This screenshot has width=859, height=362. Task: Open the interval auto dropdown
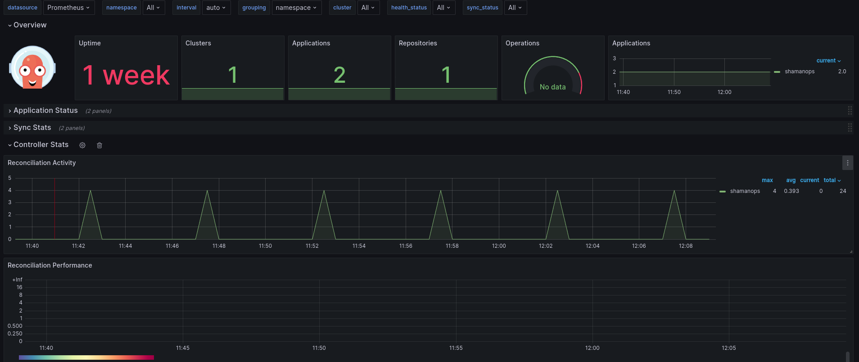(x=216, y=8)
